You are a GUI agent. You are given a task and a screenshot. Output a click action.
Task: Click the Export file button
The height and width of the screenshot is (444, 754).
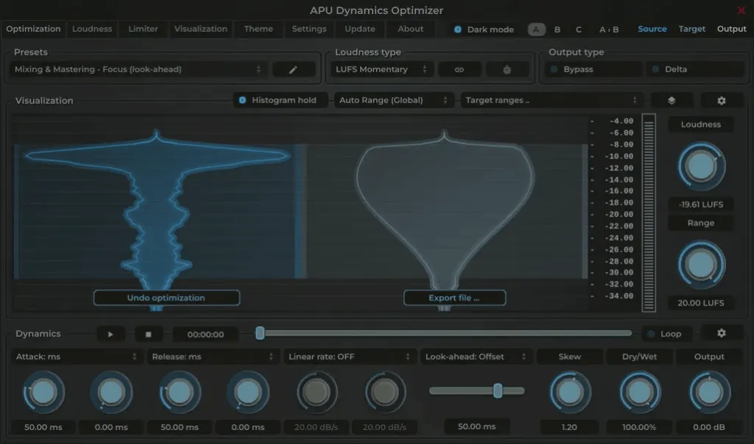tap(454, 297)
